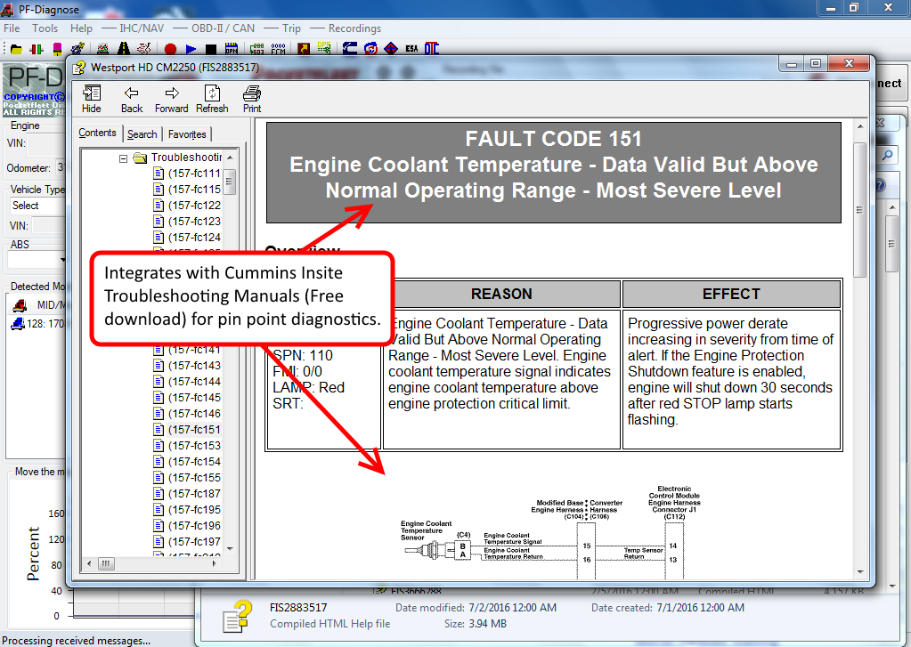Open the Vehicle Type Select dropdown
911x647 pixels.
click(x=37, y=206)
